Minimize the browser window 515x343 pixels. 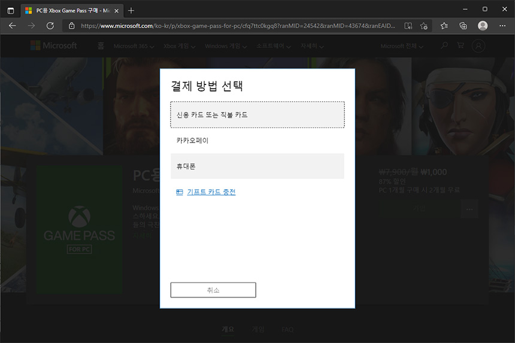(465, 9)
